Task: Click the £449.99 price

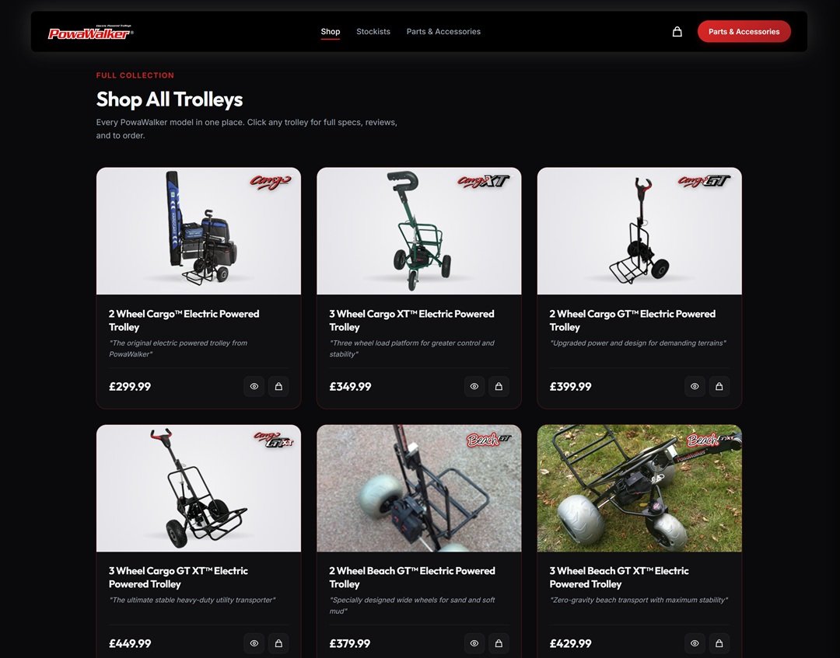Action: [x=130, y=644]
